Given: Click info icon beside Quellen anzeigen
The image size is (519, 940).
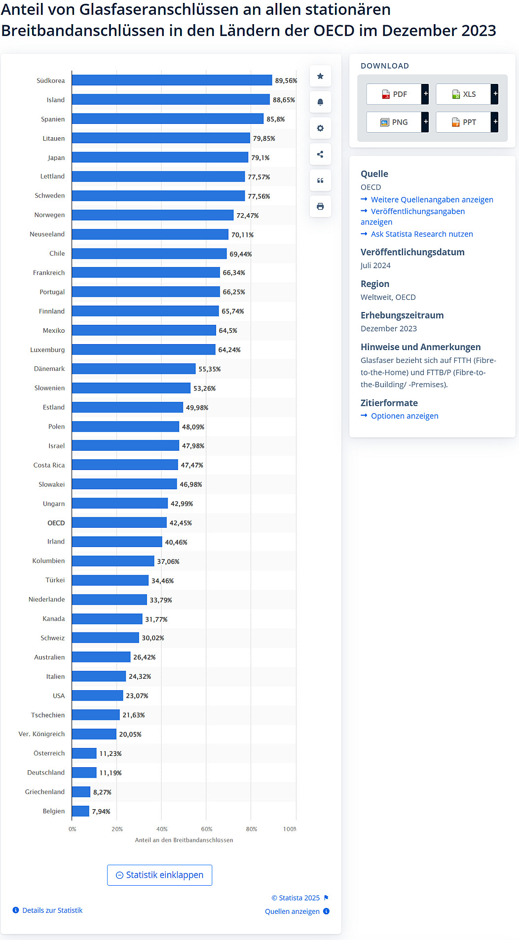Looking at the screenshot, I should [x=326, y=911].
